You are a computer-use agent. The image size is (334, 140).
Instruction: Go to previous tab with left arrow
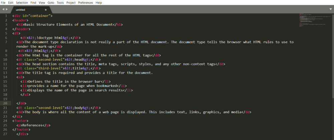[3, 9]
